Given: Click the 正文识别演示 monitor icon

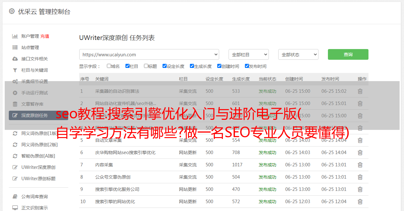Looking at the screenshot, I should pyautogui.click(x=15, y=208).
